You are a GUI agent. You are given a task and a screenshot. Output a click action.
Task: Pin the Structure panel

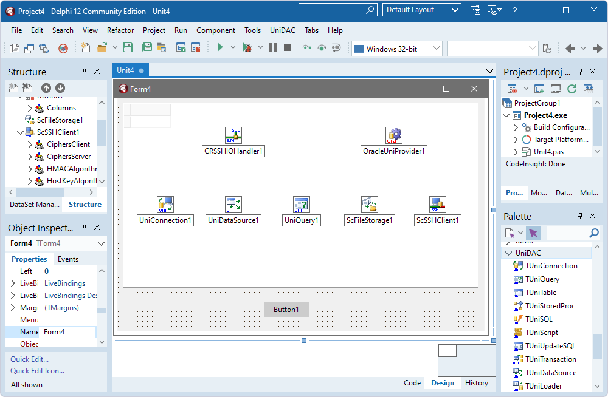(x=85, y=71)
